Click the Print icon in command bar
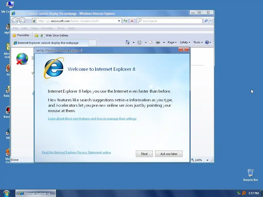 coord(158,42)
